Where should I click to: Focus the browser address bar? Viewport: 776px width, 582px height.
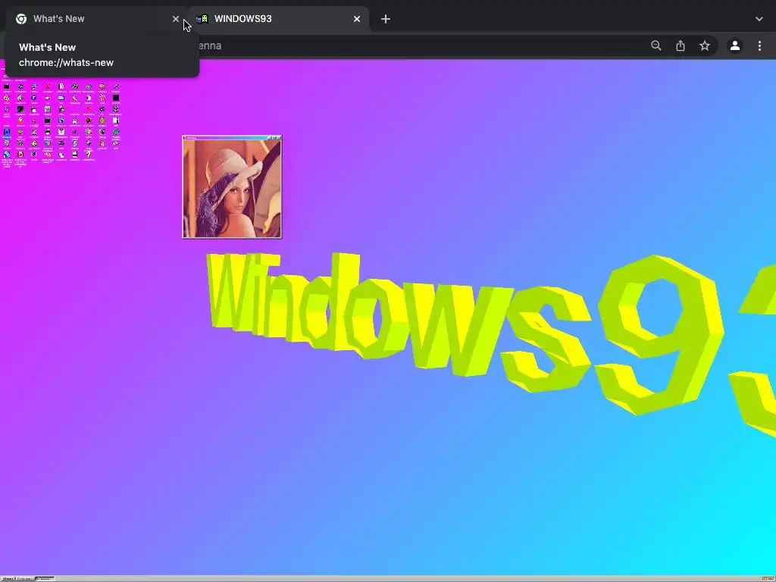421,45
